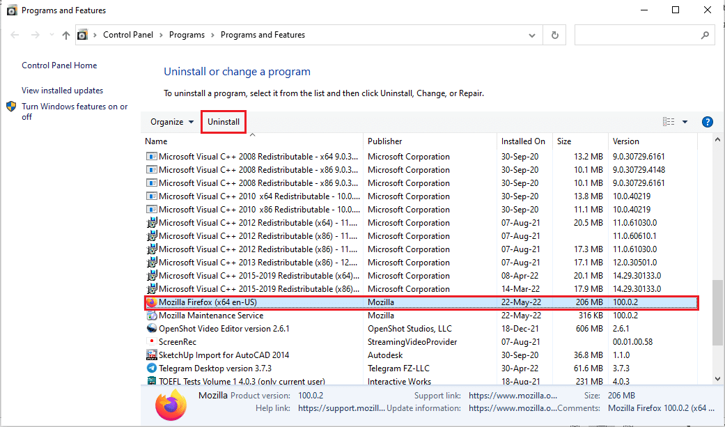
Task: Click publisher StreamingVideoProvider cell
Action: [412, 342]
